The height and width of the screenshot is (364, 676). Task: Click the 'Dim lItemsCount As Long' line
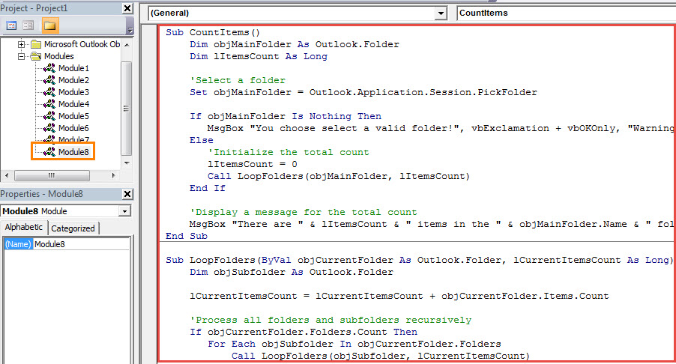pyautogui.click(x=259, y=56)
